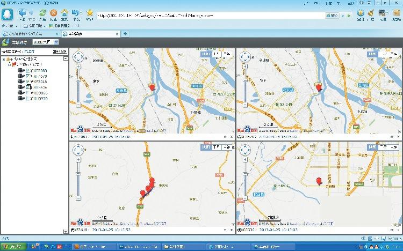
Task: Open the dropdown arrow next to the Undo icon
Action: point(81,12)
